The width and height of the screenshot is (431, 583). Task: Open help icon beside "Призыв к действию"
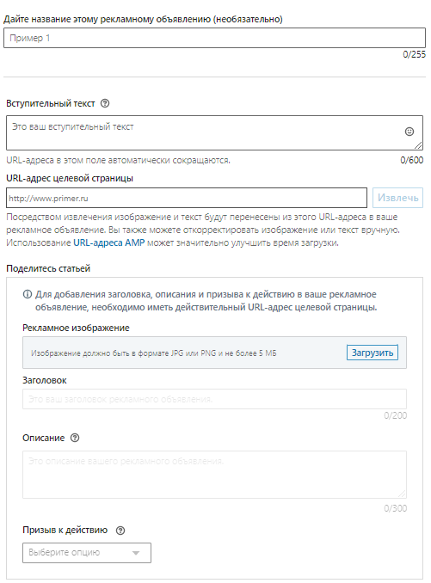tap(120, 531)
